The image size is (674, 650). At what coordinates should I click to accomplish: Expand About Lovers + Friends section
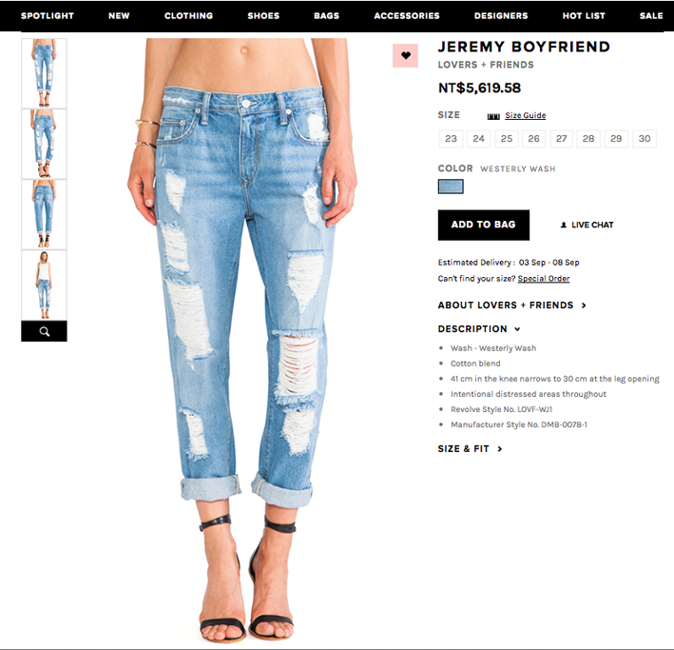point(512,305)
